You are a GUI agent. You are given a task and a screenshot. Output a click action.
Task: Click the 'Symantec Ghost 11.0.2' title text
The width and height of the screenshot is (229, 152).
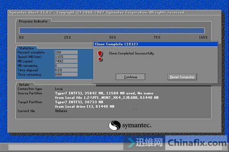pyautogui.click(x=31, y=13)
